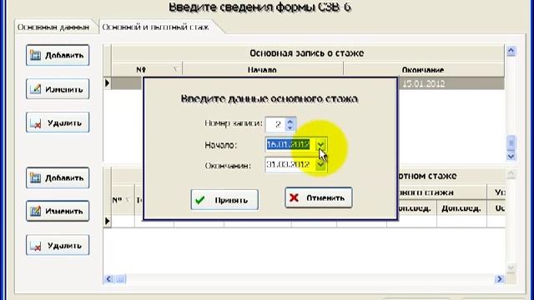Click the icon on upper Добавить button
Viewport: 534px width, 300px height.
pos(35,55)
